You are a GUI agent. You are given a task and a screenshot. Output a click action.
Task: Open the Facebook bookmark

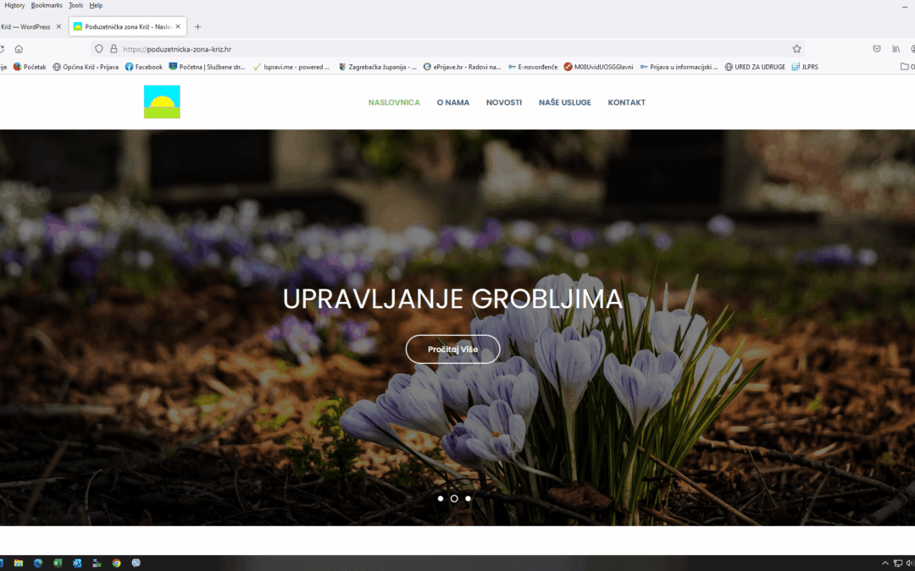pos(143,67)
